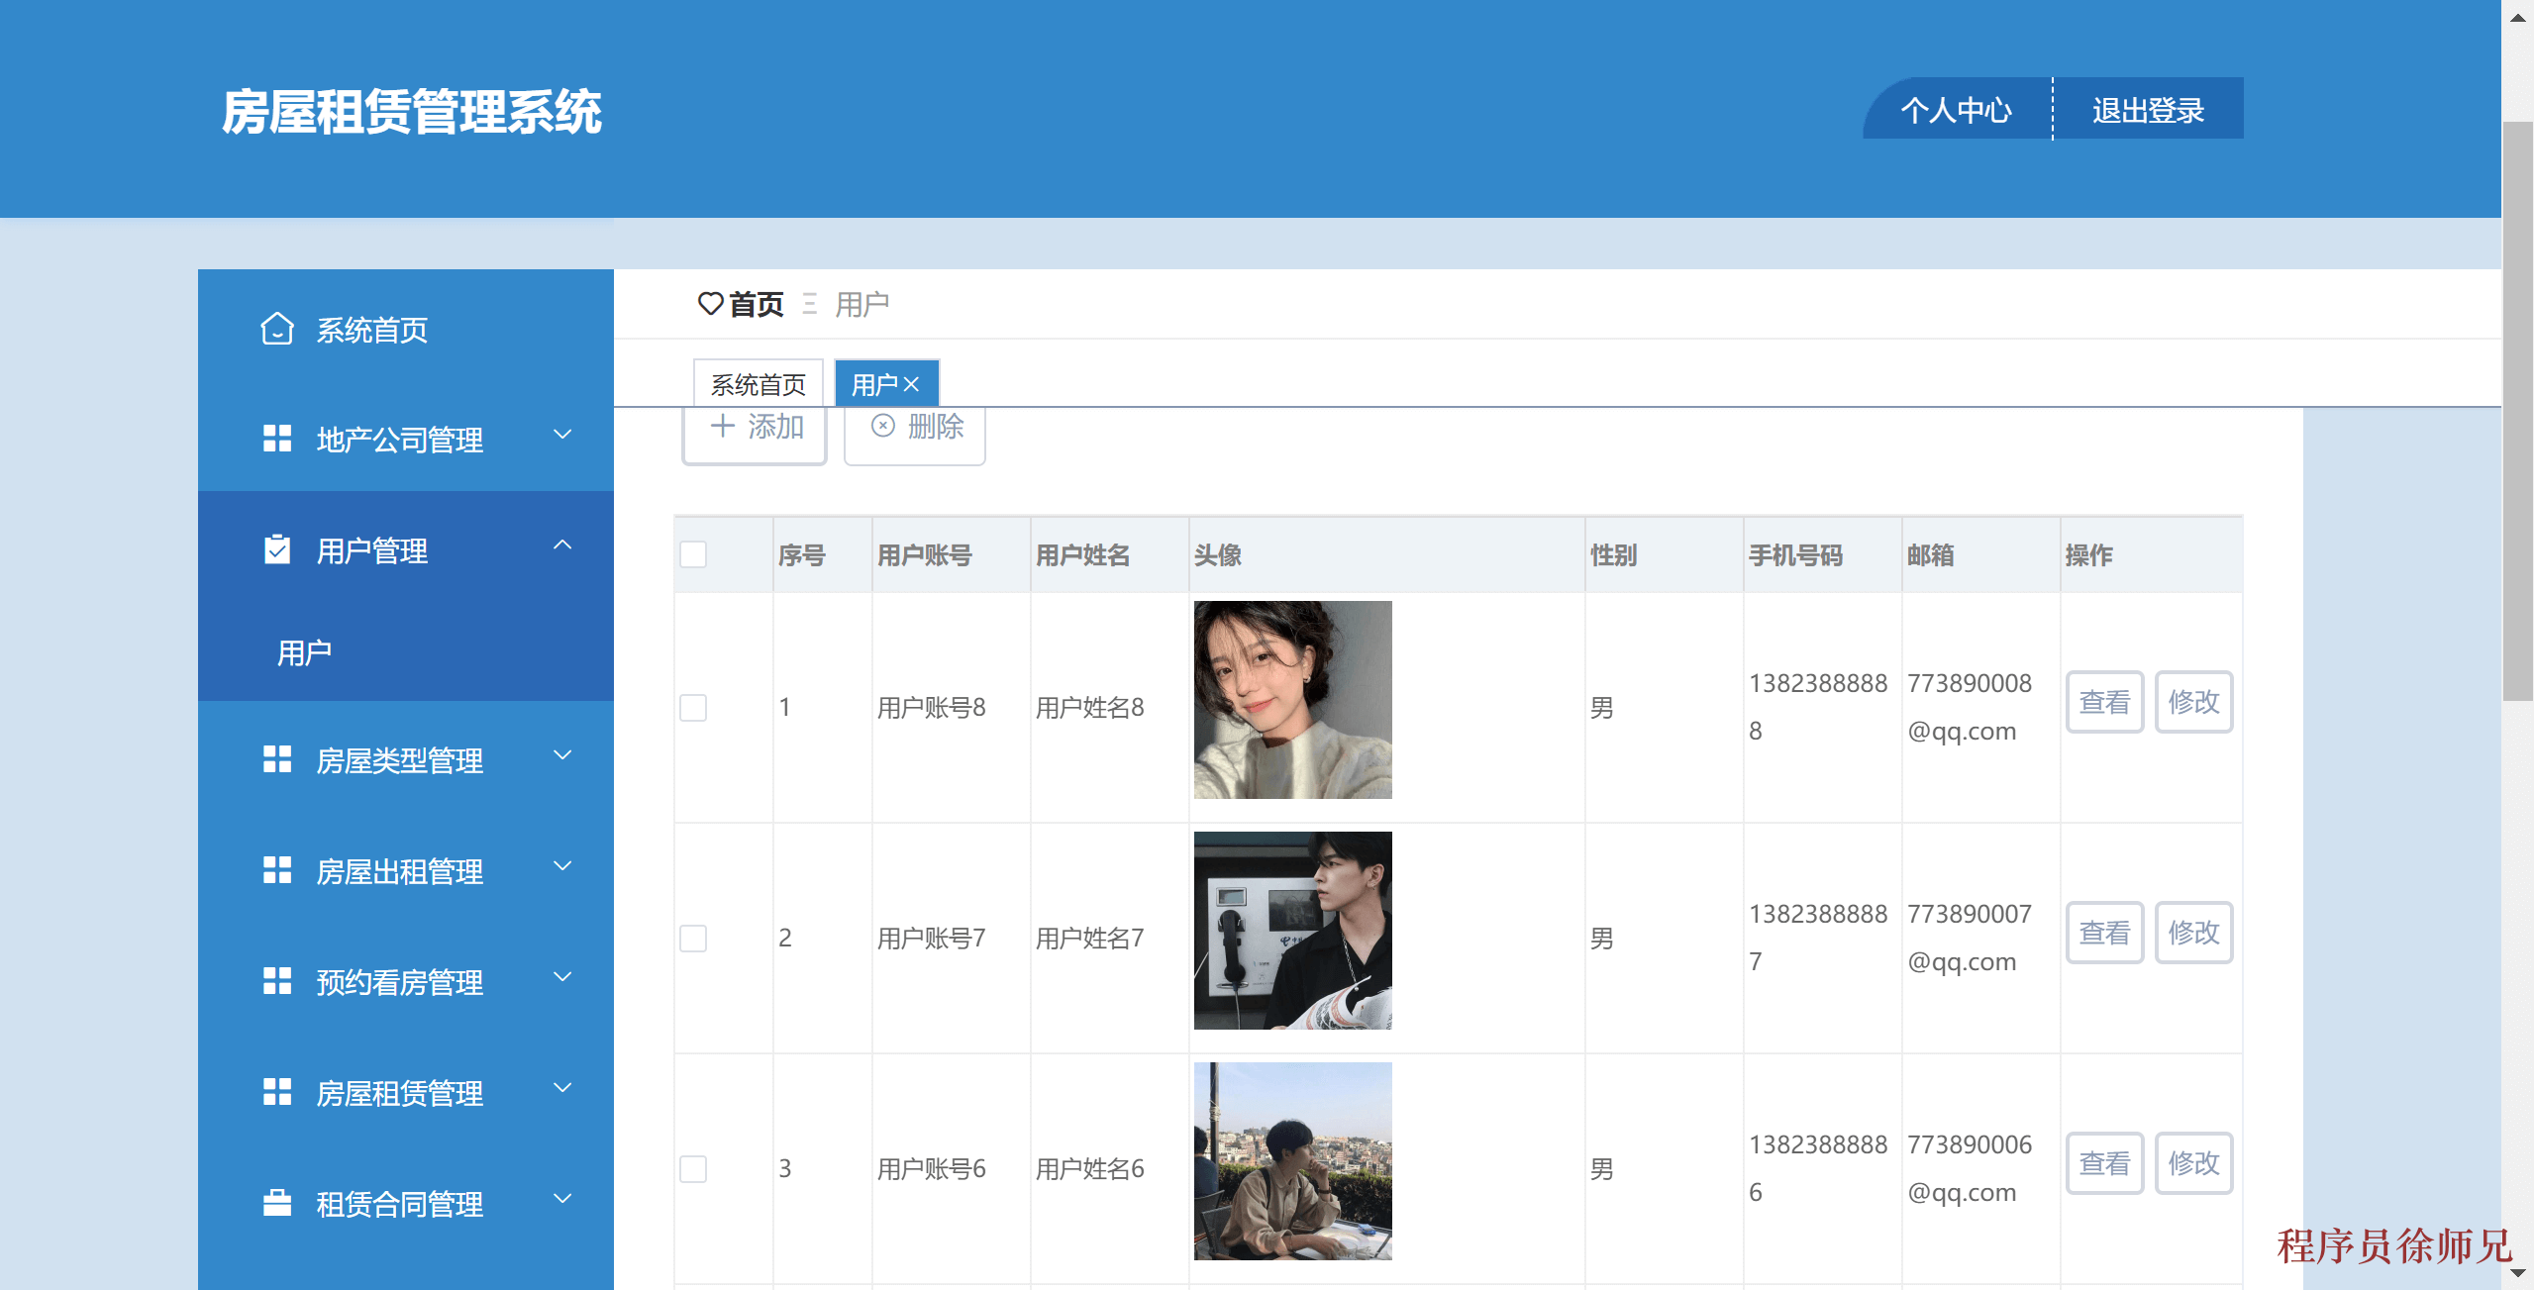Click the grid icon for 预约看房管理
Image resolution: width=2534 pixels, height=1290 pixels.
point(276,979)
